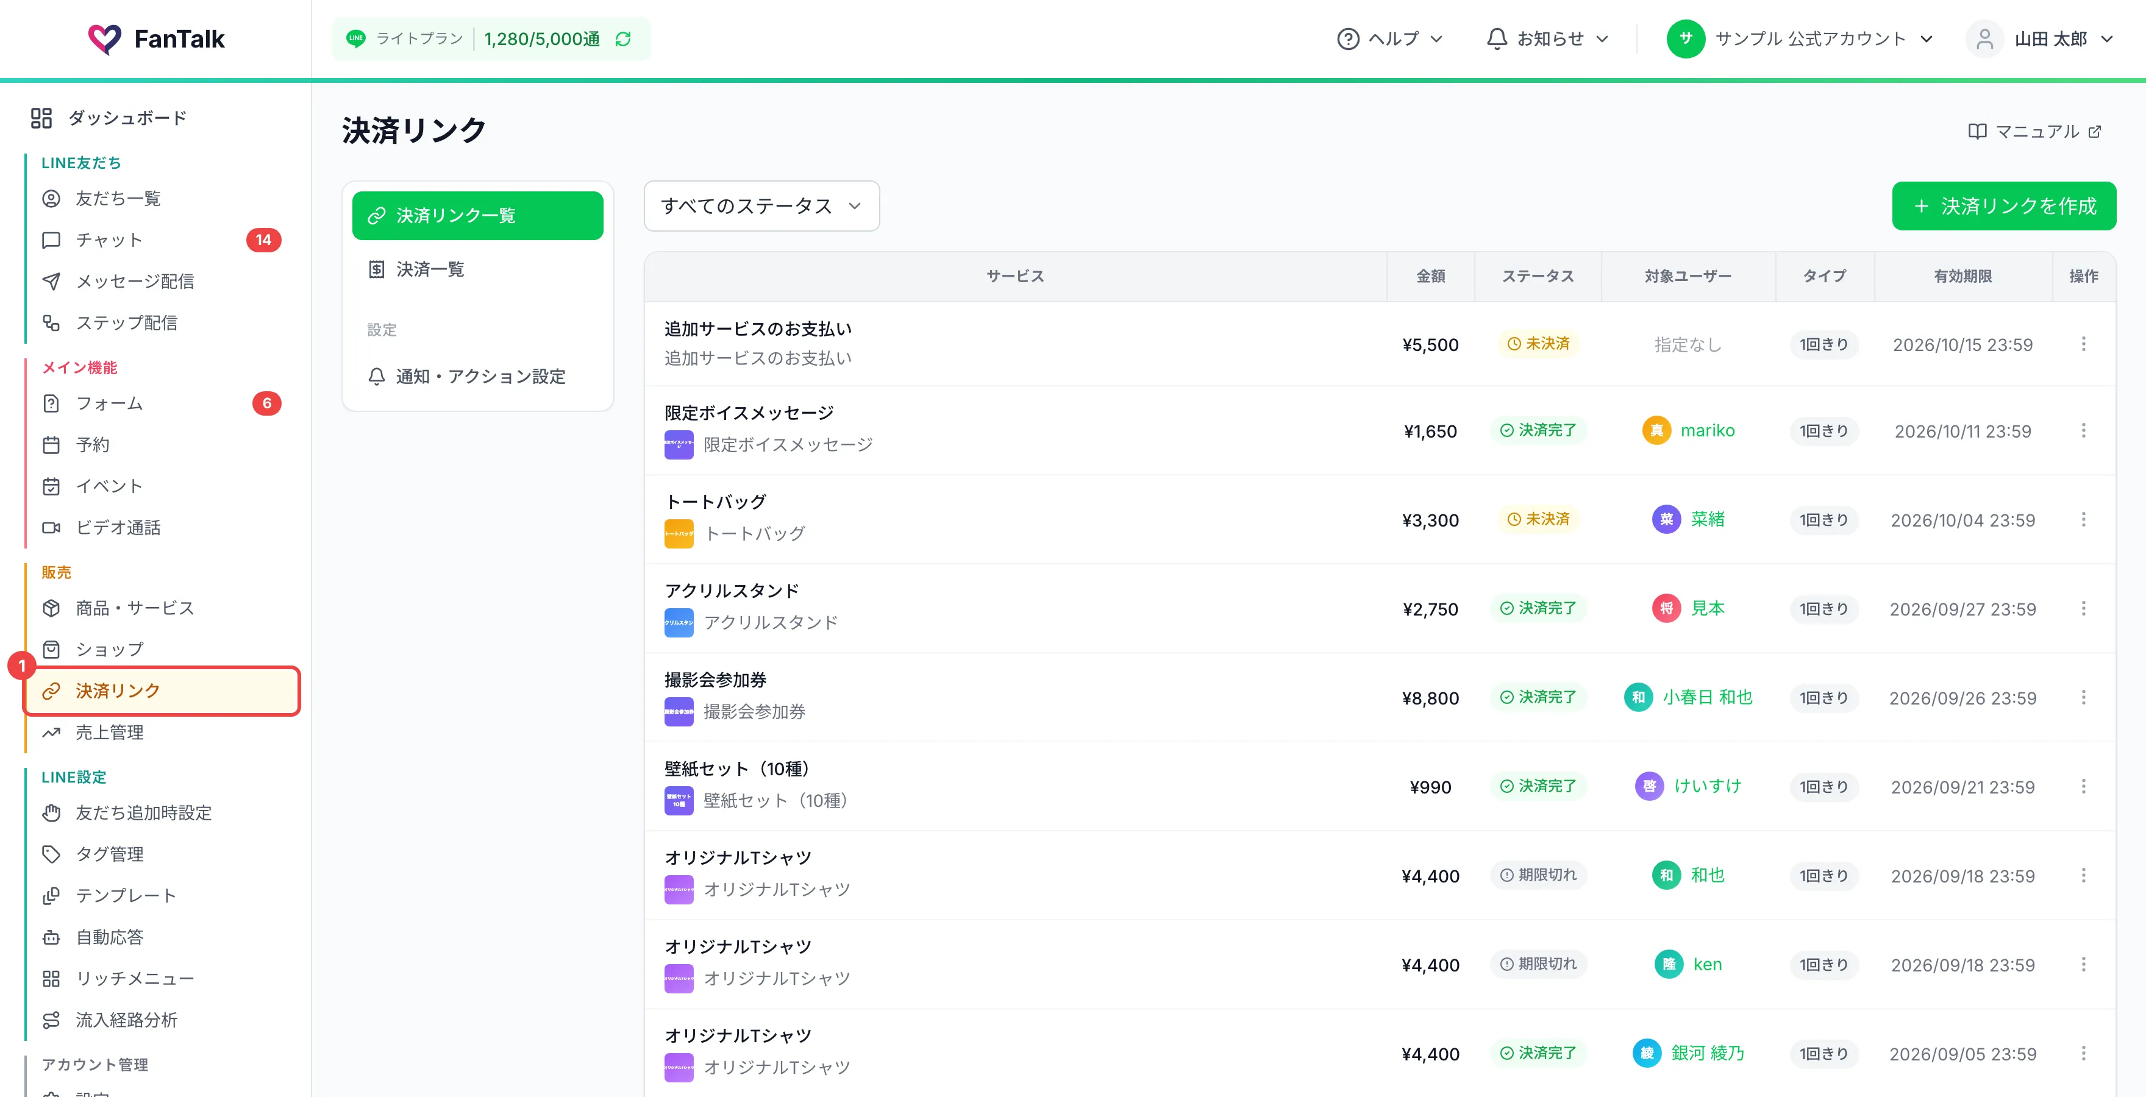
Task: Click the サンプル 公式アカウント green avatar
Action: pos(1685,39)
